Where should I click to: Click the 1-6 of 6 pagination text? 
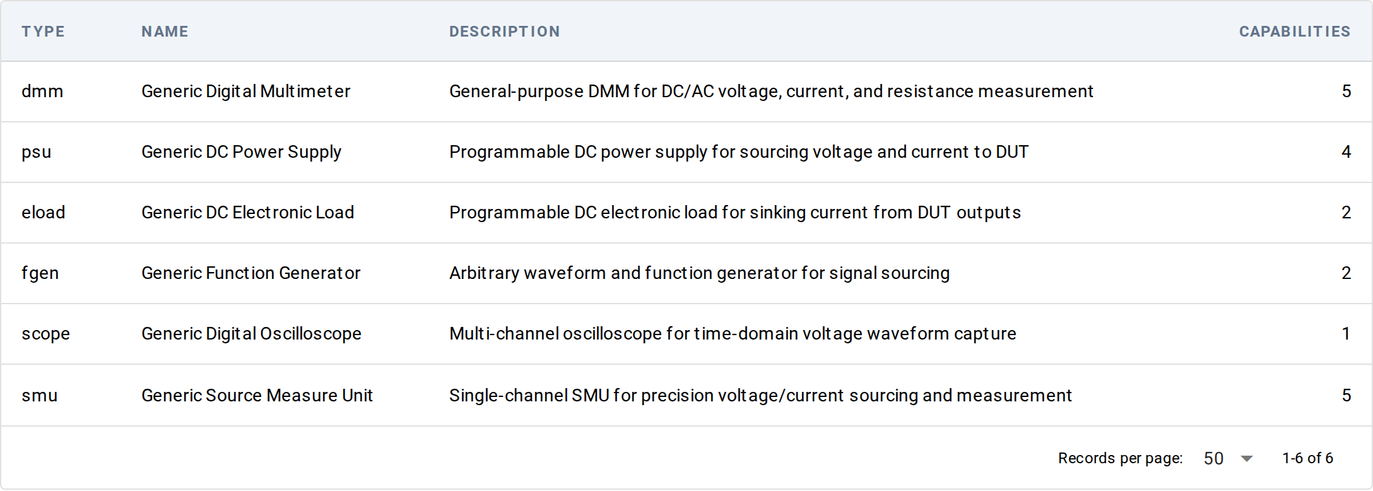(1307, 458)
